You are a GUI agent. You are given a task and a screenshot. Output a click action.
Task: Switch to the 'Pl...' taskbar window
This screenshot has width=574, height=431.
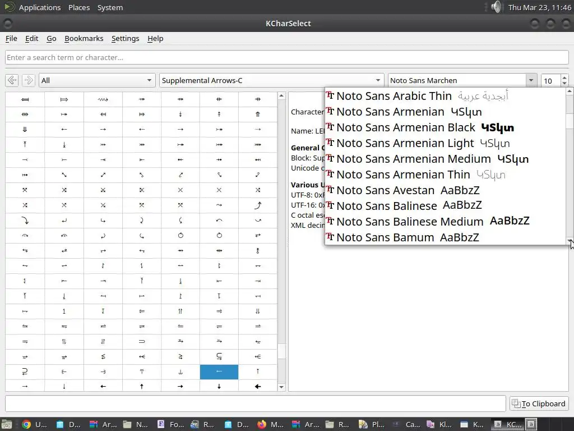click(x=372, y=424)
